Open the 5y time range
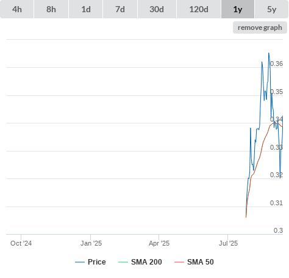289x278 pixels. pyautogui.click(x=272, y=9)
